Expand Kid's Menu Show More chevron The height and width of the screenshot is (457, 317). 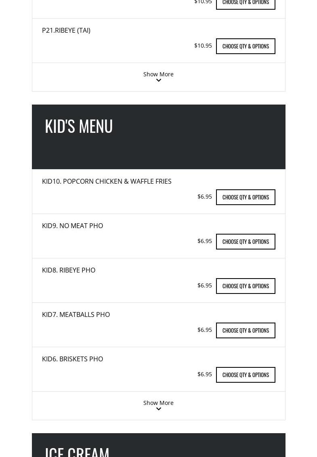tap(158, 409)
